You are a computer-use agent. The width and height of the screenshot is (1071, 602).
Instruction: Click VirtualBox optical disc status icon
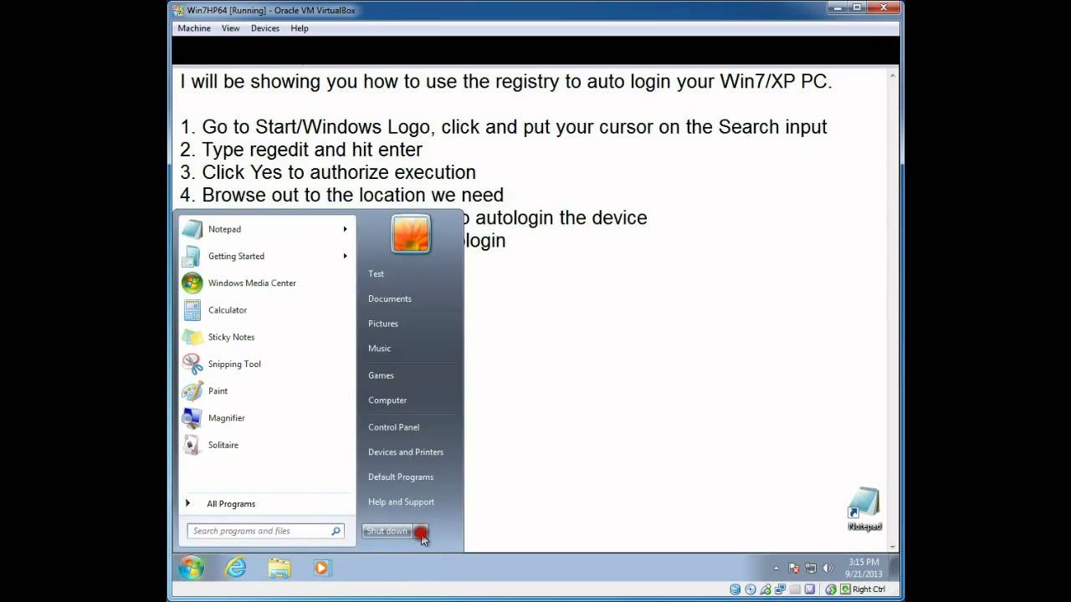point(750,589)
